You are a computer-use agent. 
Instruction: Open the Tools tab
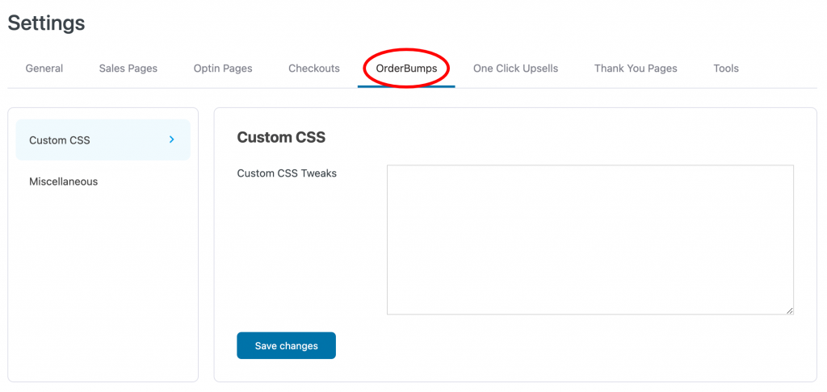click(726, 69)
